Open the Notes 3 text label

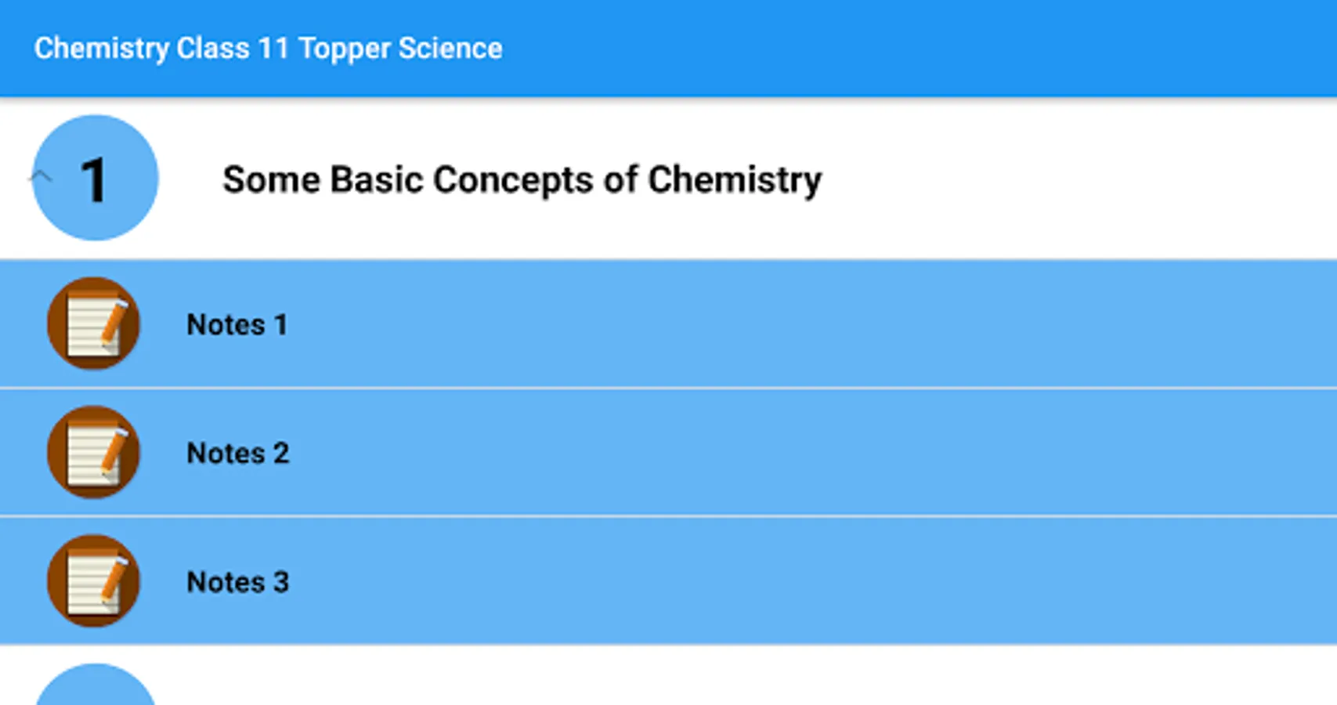(237, 582)
